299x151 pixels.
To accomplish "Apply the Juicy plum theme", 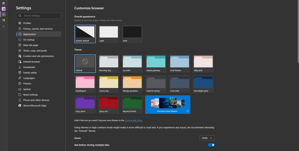I will click(85, 104).
